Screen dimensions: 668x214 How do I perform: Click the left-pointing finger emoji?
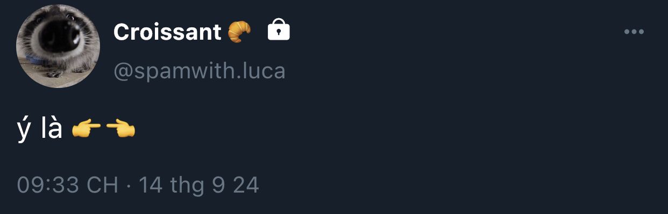[x=120, y=129]
